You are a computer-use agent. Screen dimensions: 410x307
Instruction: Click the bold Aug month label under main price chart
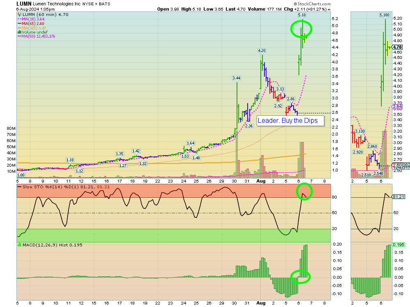pyautogui.click(x=261, y=181)
